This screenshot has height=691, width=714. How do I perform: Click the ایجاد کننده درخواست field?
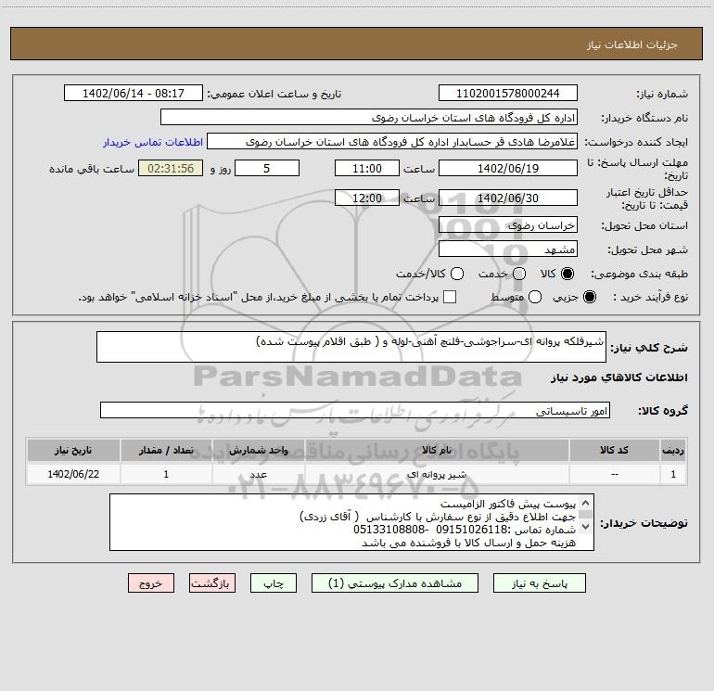tap(392, 141)
